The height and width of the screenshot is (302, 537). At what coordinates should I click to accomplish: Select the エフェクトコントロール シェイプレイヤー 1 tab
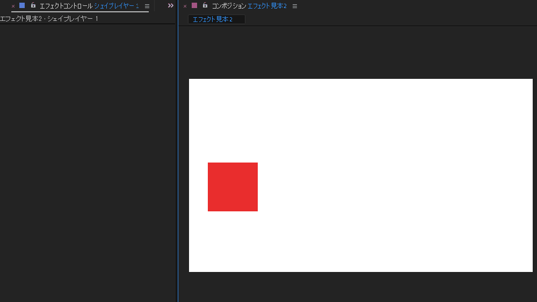(89, 6)
